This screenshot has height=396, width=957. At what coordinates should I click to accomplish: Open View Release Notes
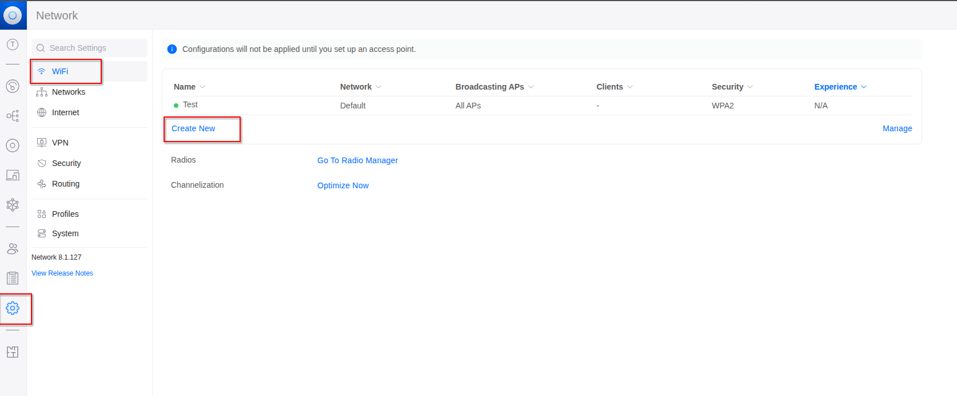(x=62, y=273)
